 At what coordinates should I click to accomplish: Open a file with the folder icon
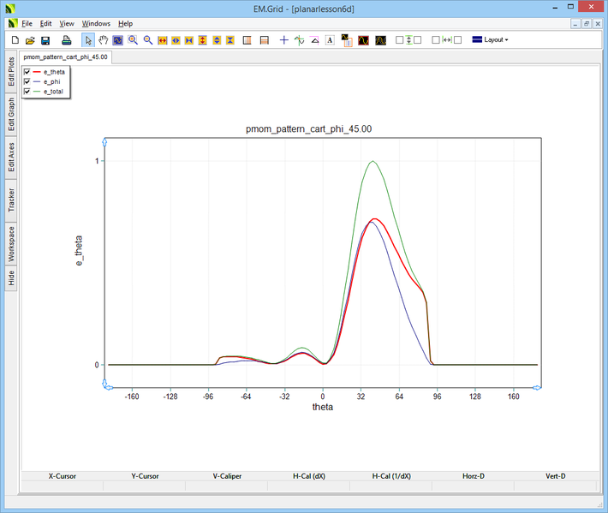30,40
